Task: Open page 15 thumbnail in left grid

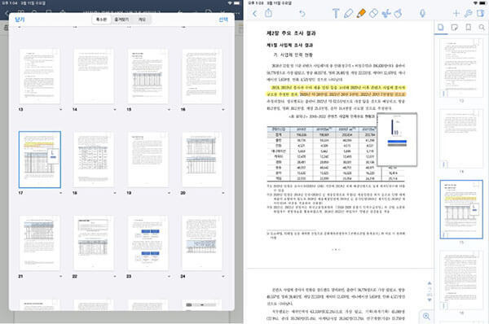Action: (148, 77)
